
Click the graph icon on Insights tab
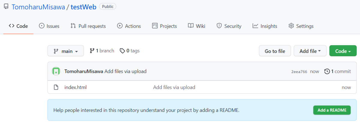[255, 26]
